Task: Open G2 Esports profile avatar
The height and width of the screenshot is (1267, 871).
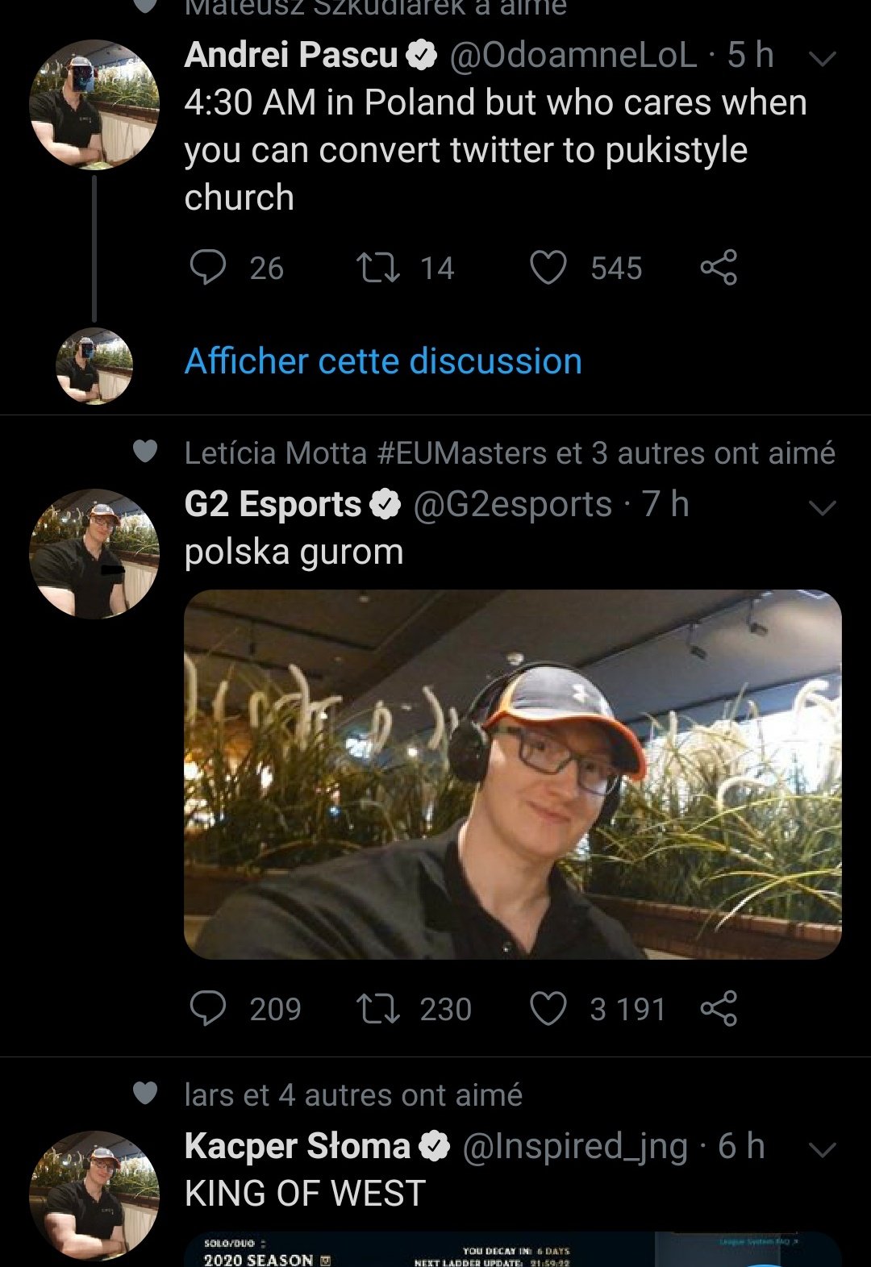Action: [x=94, y=554]
